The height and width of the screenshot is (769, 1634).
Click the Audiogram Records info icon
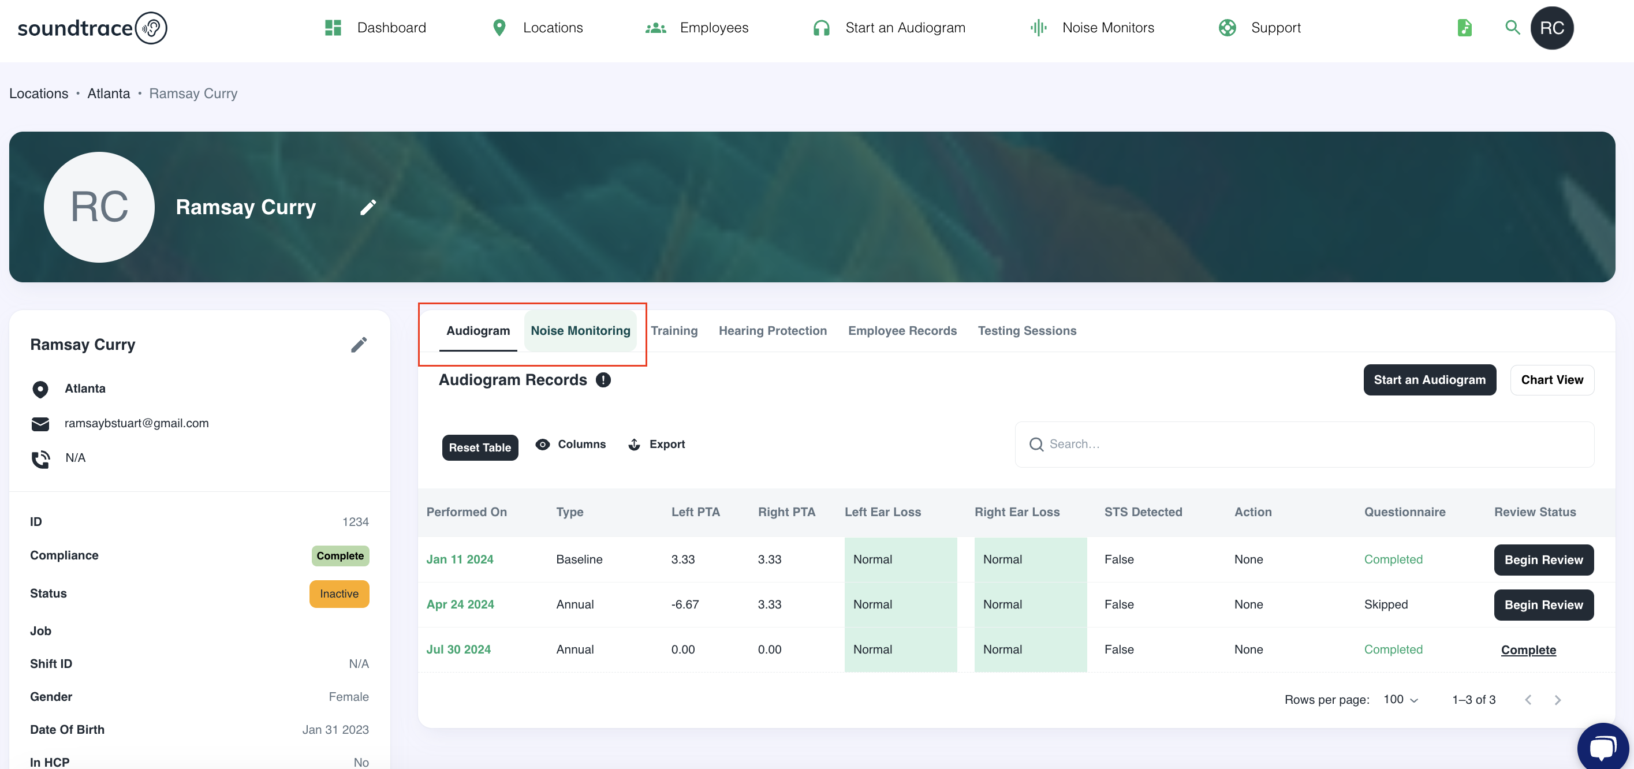coord(603,380)
